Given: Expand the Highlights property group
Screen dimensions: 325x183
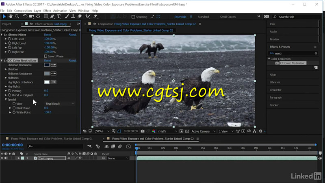Looking at the screenshot, I should 6,87.
